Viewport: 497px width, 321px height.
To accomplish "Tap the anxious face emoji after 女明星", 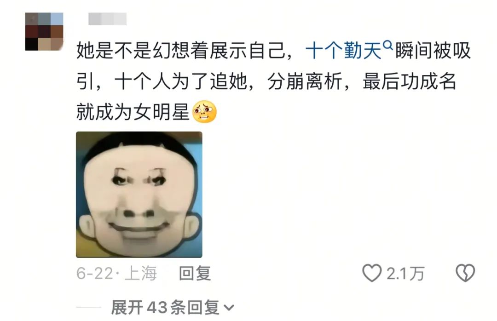I will [204, 112].
